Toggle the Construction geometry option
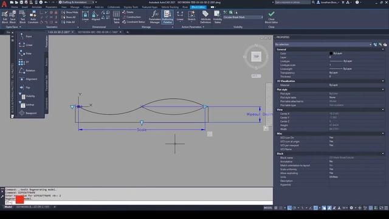 point(131,17)
